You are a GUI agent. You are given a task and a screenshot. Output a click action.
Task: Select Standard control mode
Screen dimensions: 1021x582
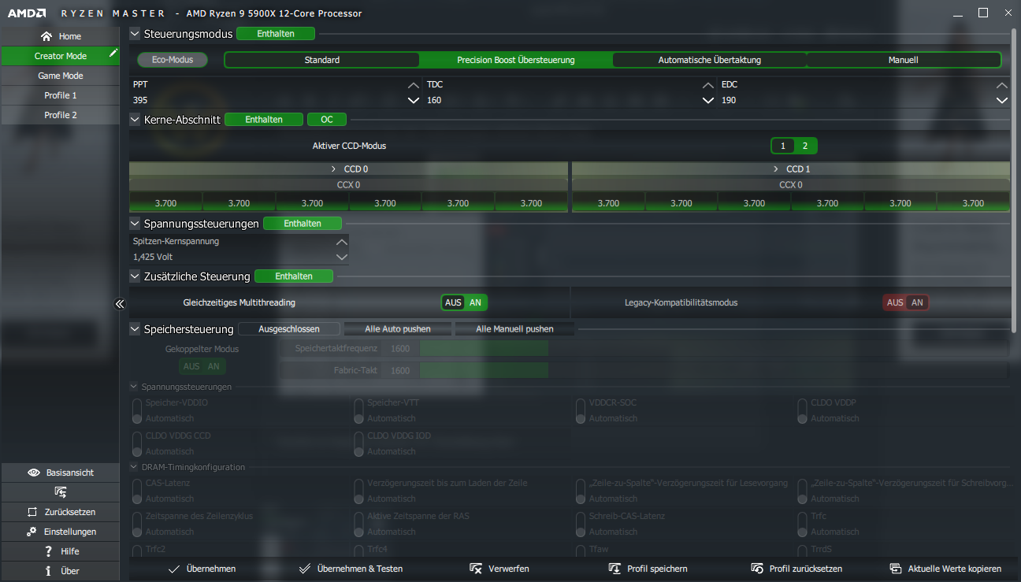point(322,60)
